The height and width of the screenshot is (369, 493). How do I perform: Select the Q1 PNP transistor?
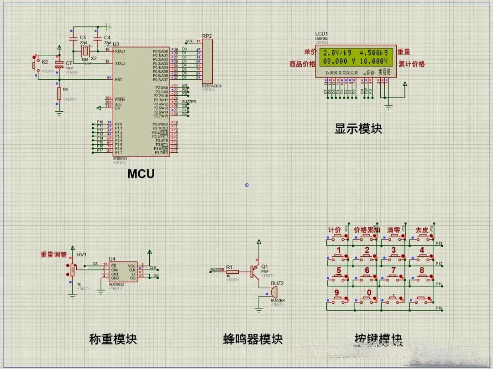tap(255, 272)
